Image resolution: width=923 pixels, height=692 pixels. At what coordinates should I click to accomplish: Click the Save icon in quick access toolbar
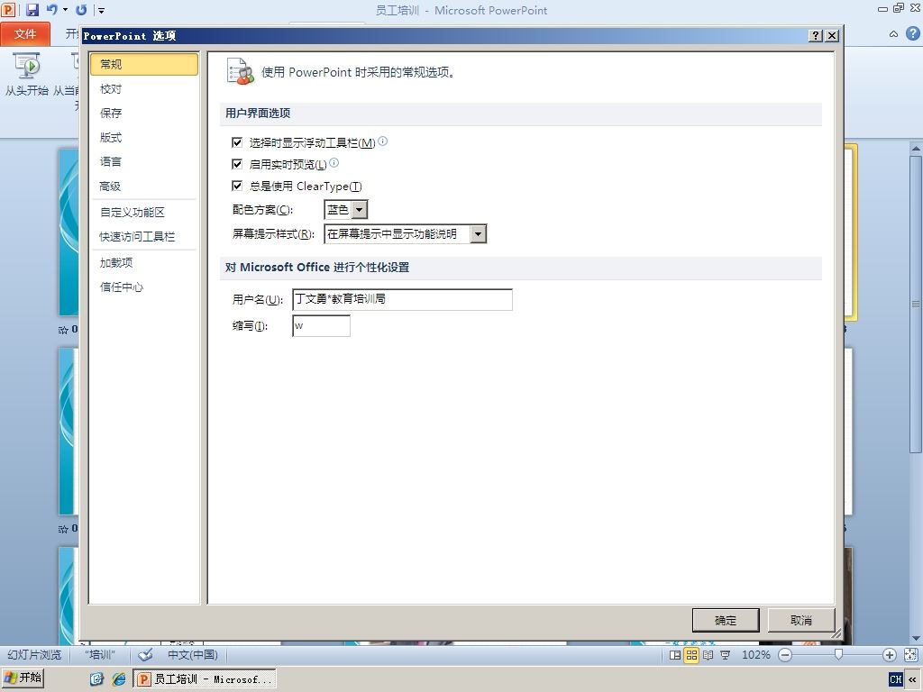click(32, 9)
